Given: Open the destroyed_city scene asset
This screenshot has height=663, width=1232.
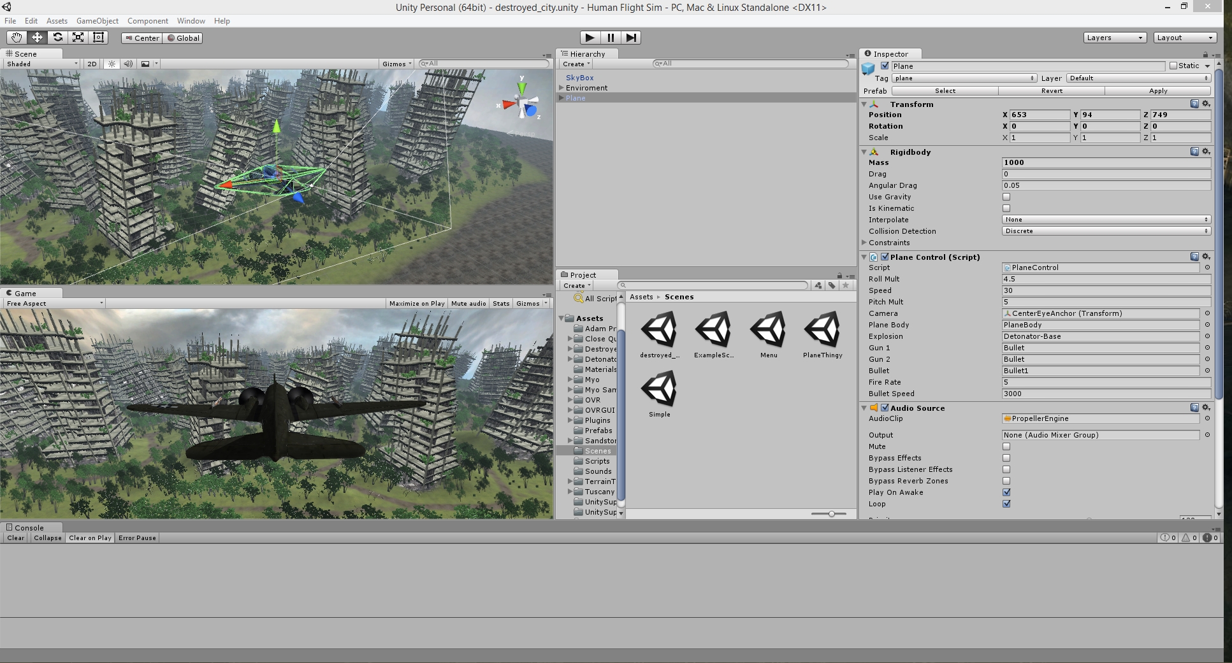Looking at the screenshot, I should point(660,335).
